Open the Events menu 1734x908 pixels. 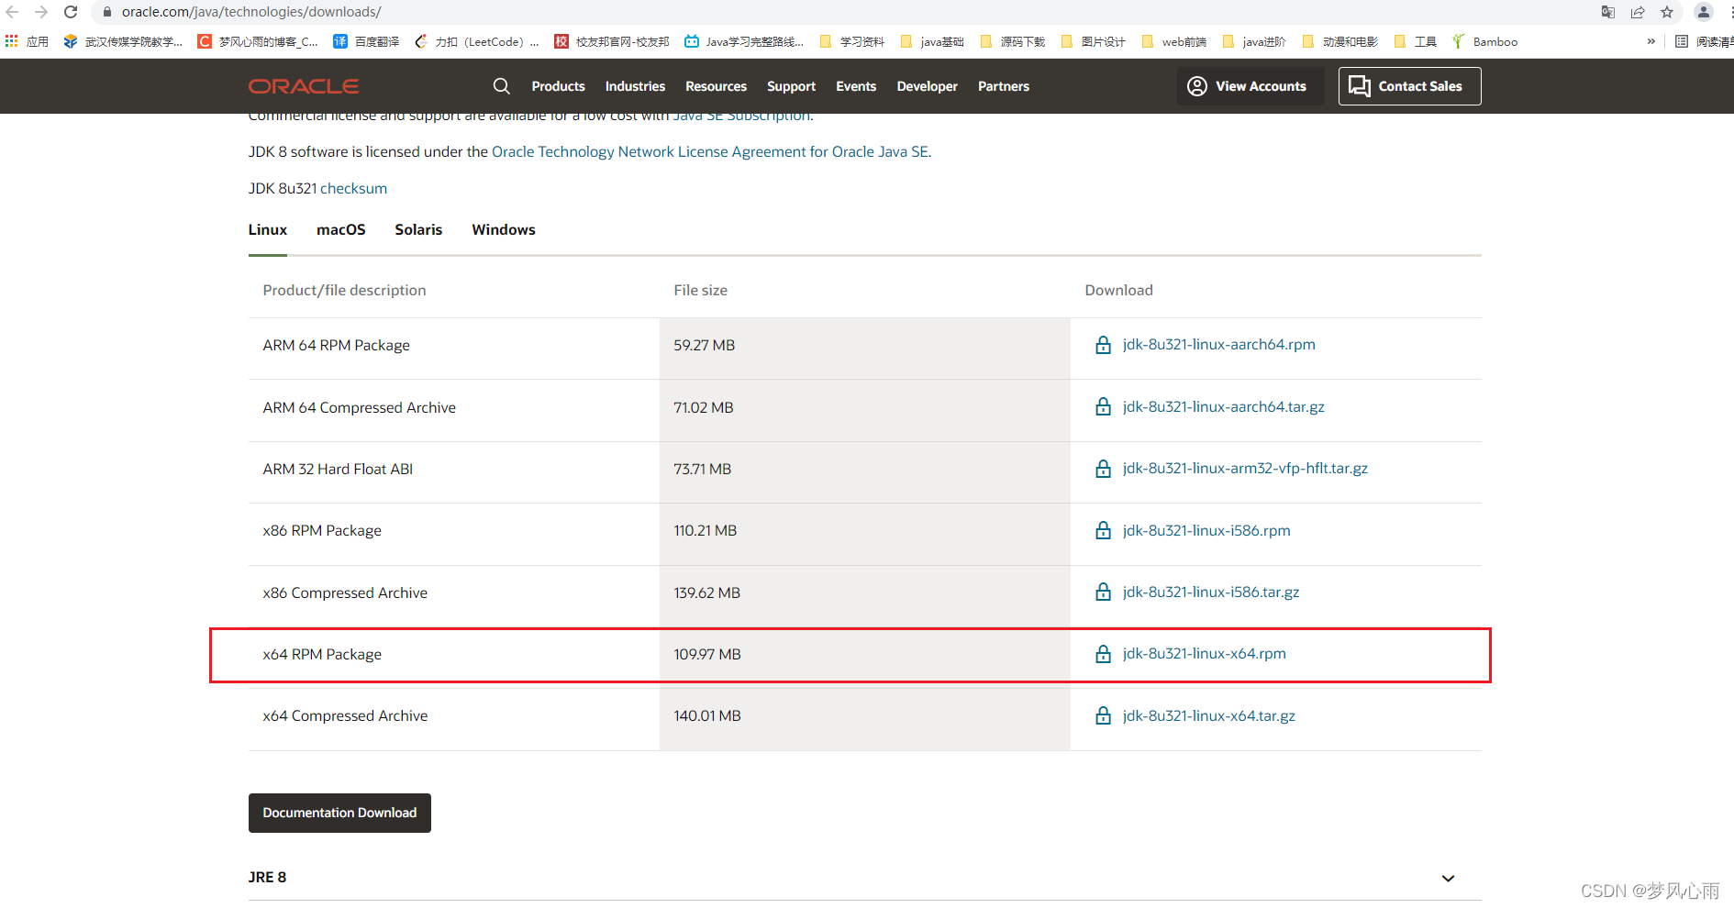click(856, 86)
